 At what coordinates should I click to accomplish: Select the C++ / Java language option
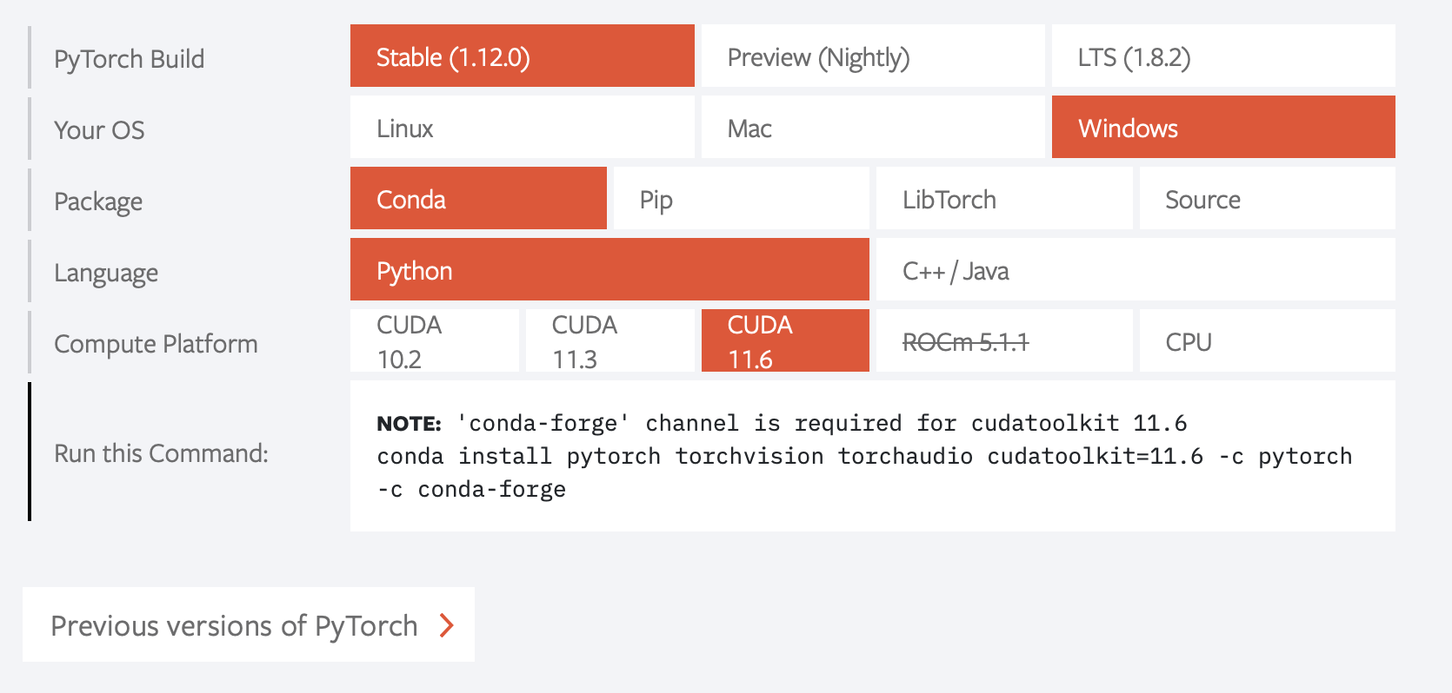1135,270
